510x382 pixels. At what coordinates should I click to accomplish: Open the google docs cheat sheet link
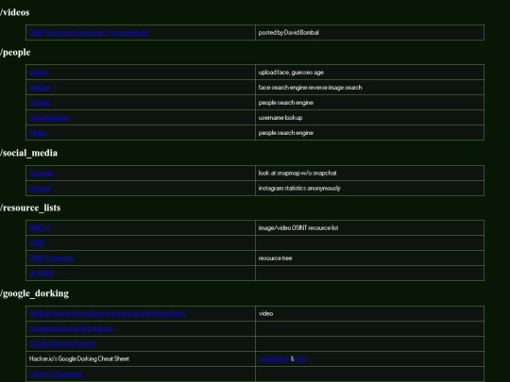(x=274, y=359)
